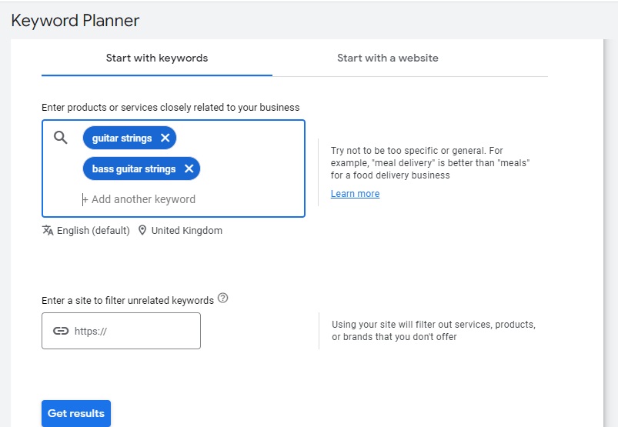Select the "guitar strings" chip label
This screenshot has height=427, width=618.
click(122, 138)
